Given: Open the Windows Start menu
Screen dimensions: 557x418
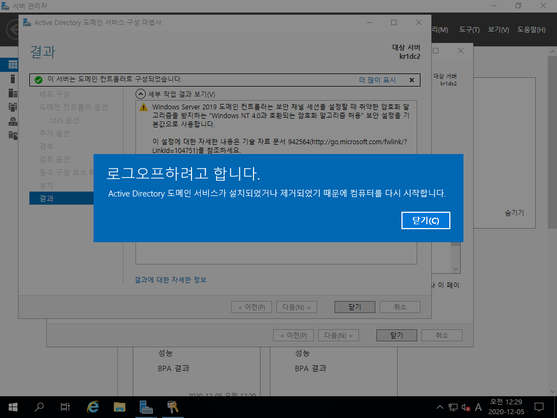Looking at the screenshot, I should pos(13,407).
